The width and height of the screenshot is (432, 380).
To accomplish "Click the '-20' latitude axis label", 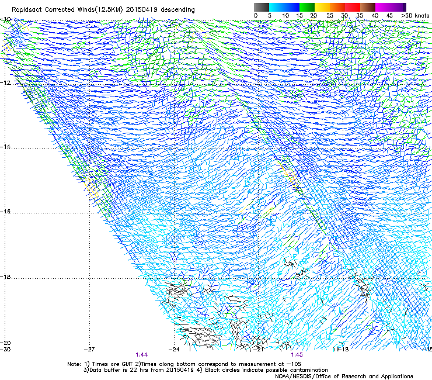I will tap(5, 343).
